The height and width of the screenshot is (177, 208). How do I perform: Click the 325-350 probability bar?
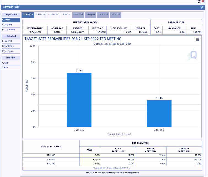(x=159, y=113)
